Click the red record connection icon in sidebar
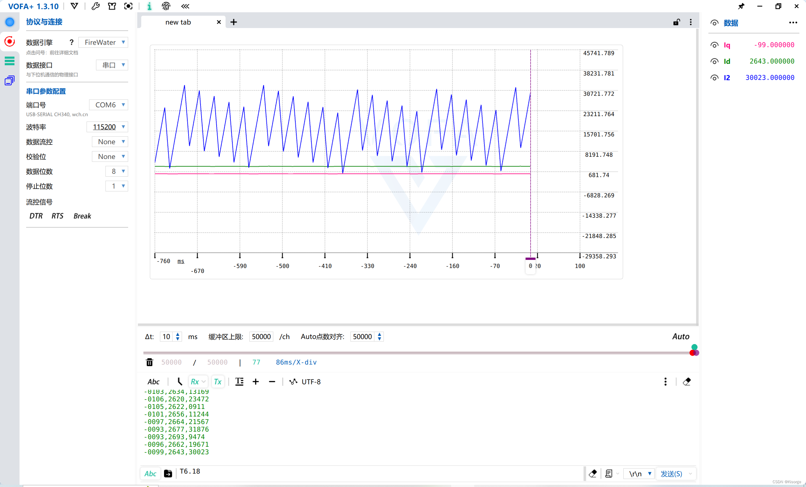The image size is (806, 487). (x=9, y=42)
